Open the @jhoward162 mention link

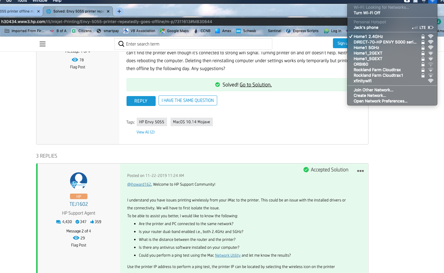[139, 185]
